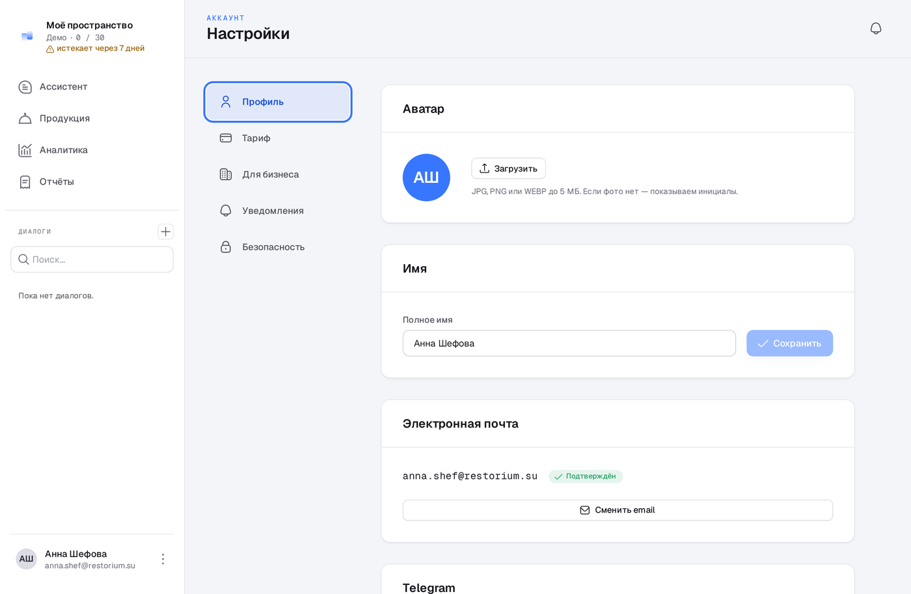Focus the dialogs search field

pyautogui.click(x=92, y=260)
